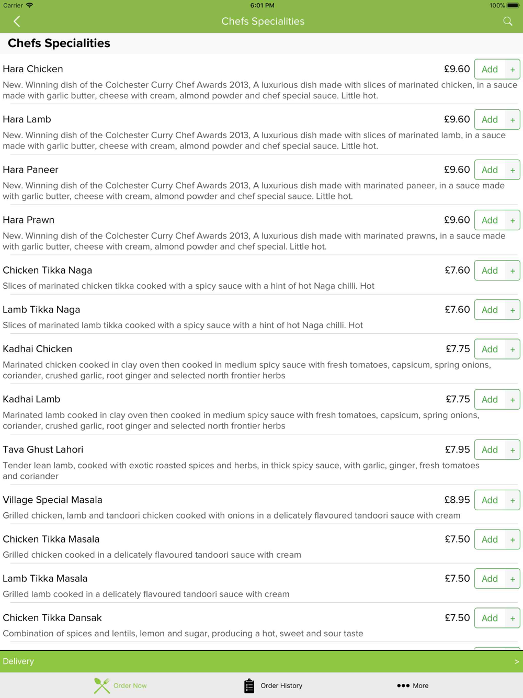
Task: Expand the Delivery bar arrow
Action: [517, 661]
